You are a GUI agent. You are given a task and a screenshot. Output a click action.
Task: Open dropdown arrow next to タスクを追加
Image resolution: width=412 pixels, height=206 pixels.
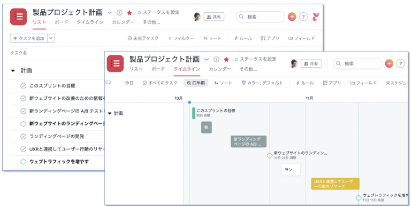click(x=51, y=38)
